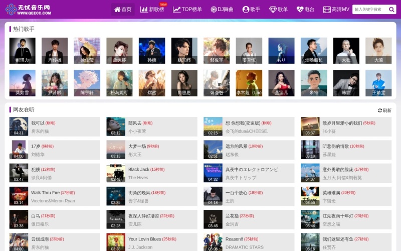Image resolution: width=401 pixels, height=251 pixels.
Task: Select singer 韩红 thumbnail
Action: [x=346, y=83]
